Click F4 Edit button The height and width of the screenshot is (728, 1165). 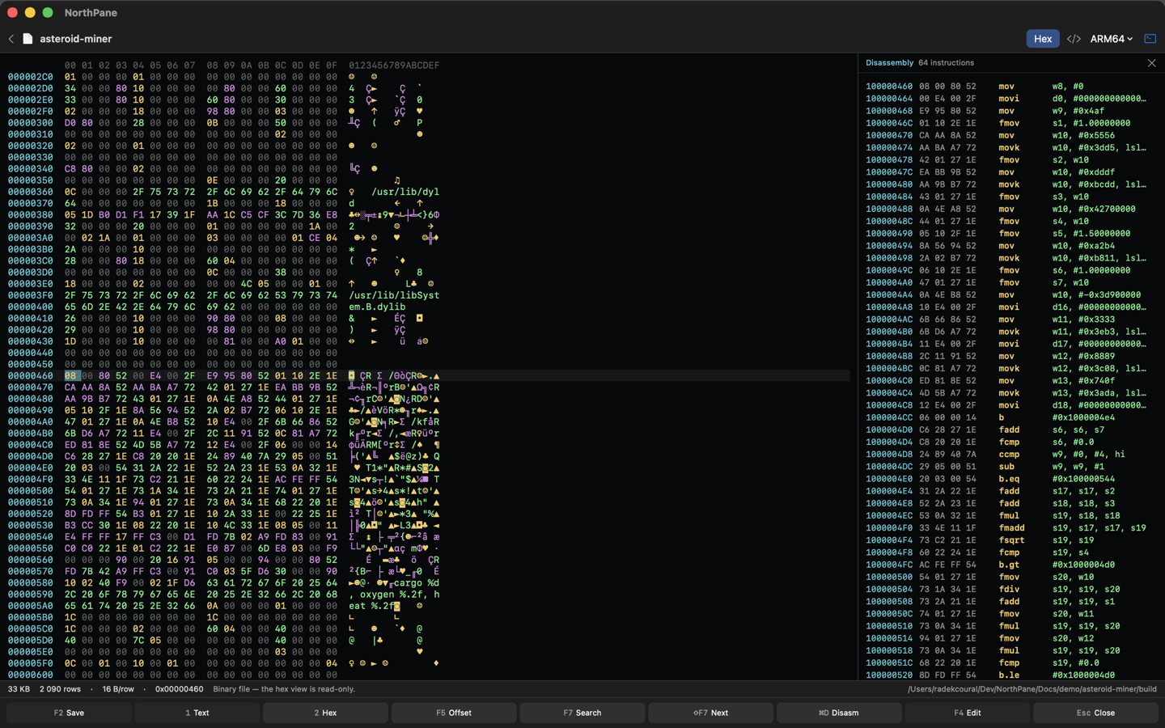point(968,713)
